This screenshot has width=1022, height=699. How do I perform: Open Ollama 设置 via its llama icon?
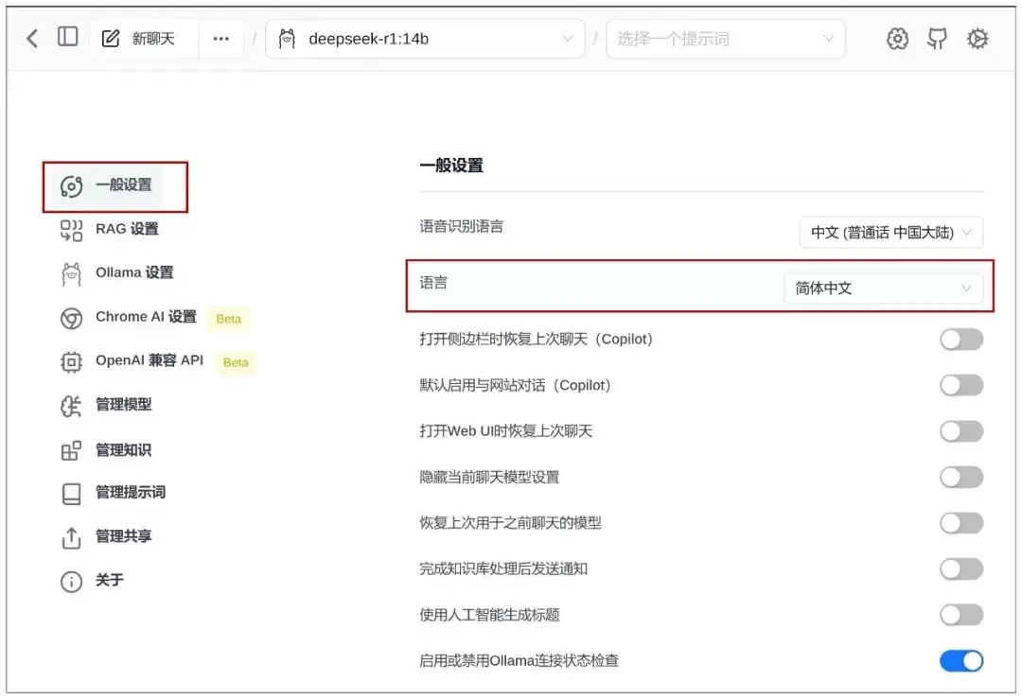point(72,272)
